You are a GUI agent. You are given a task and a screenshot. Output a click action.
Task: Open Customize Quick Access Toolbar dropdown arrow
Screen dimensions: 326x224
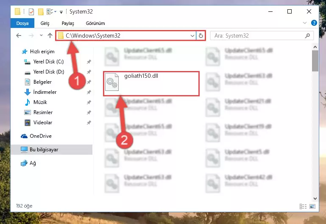click(61, 12)
